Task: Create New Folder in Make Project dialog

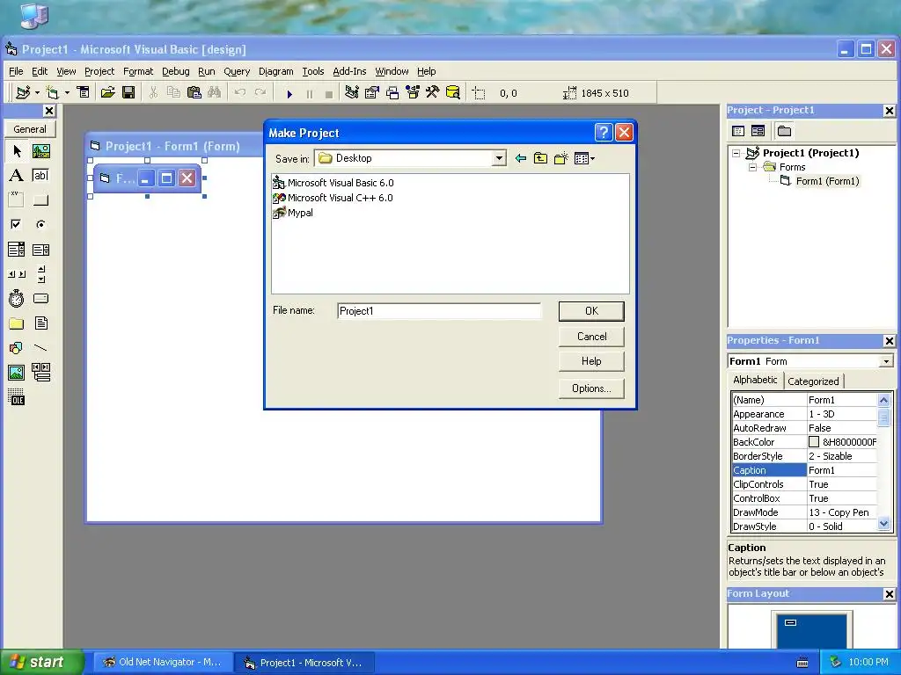Action: coord(560,158)
